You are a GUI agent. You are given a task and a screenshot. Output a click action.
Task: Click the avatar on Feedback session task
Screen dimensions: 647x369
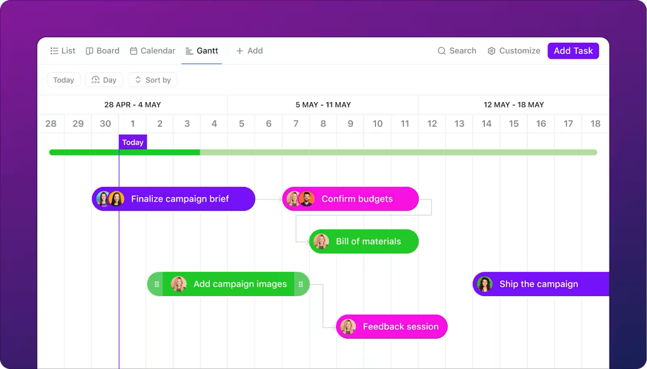pos(348,326)
